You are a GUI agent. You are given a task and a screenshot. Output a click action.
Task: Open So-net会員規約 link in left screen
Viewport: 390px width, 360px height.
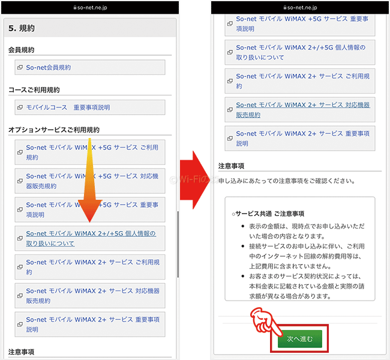pos(48,67)
